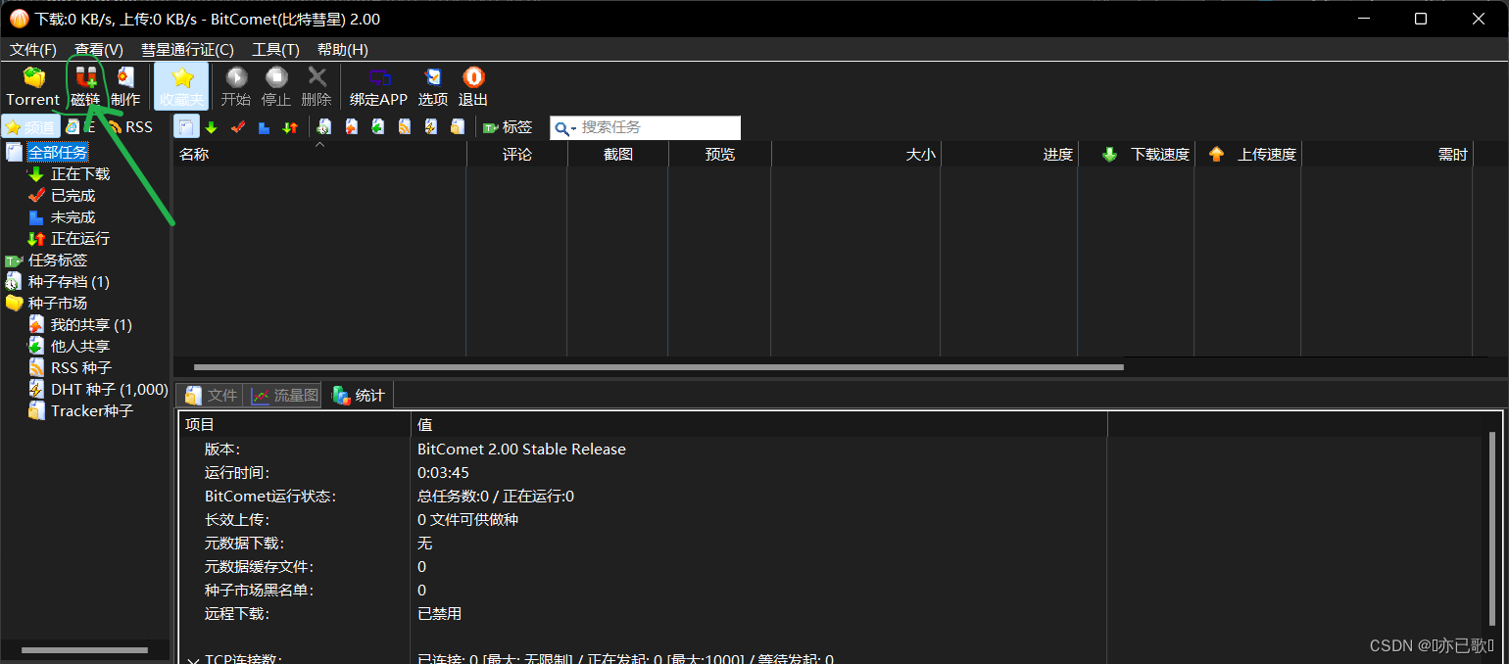Select 已完成 in the sidebar tree
The height and width of the screenshot is (664, 1509).
pyautogui.click(x=73, y=195)
